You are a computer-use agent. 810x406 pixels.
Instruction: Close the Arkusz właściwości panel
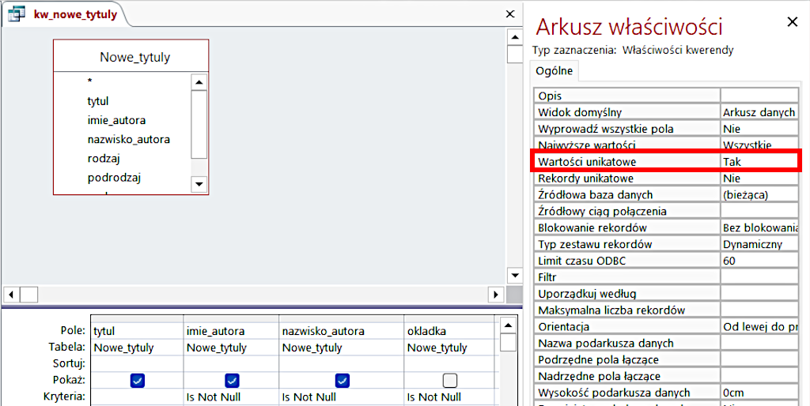(791, 21)
